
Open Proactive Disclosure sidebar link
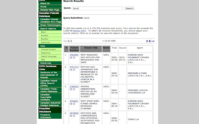pos(50,116)
